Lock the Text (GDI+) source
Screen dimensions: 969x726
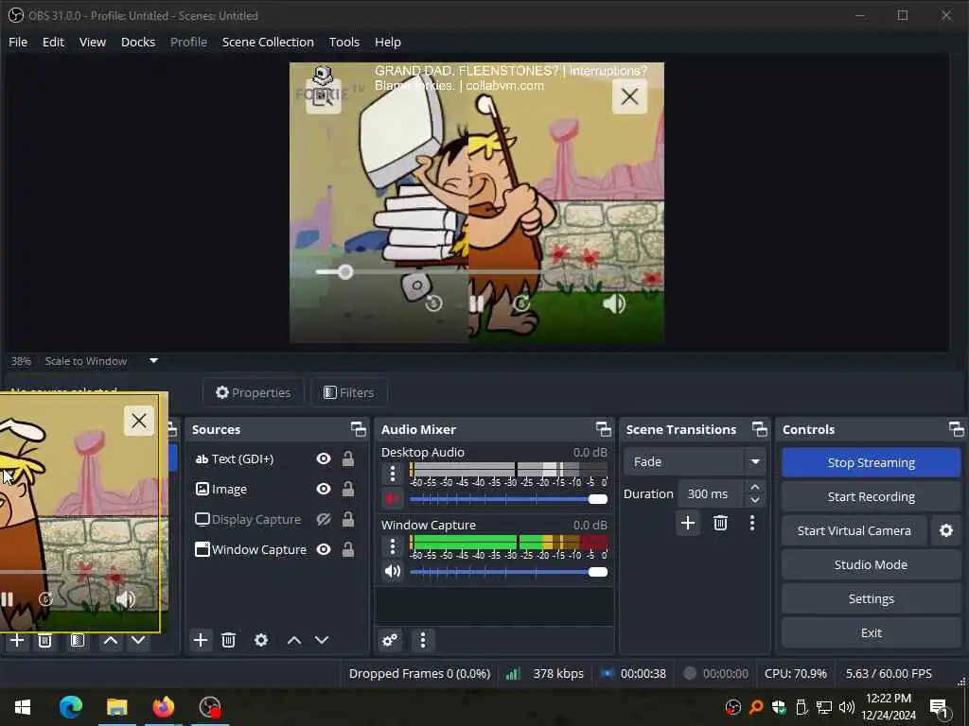point(348,458)
